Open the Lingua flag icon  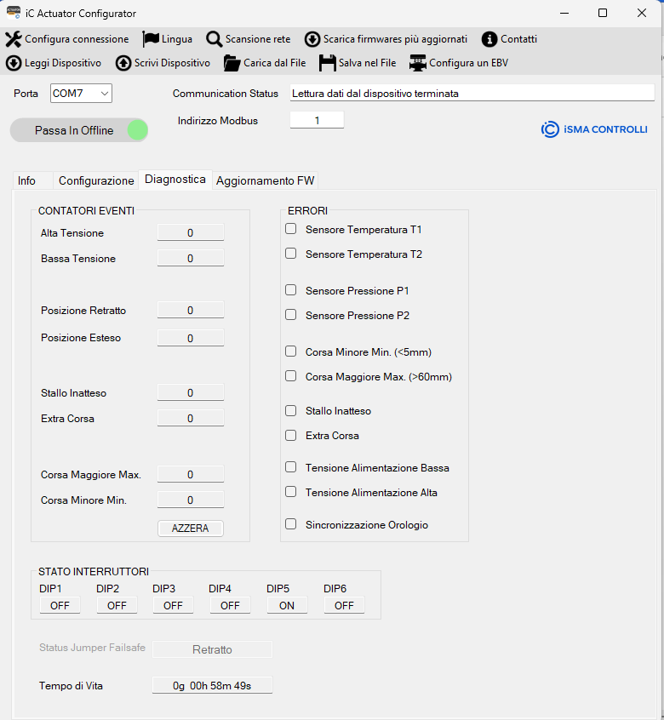(x=151, y=39)
